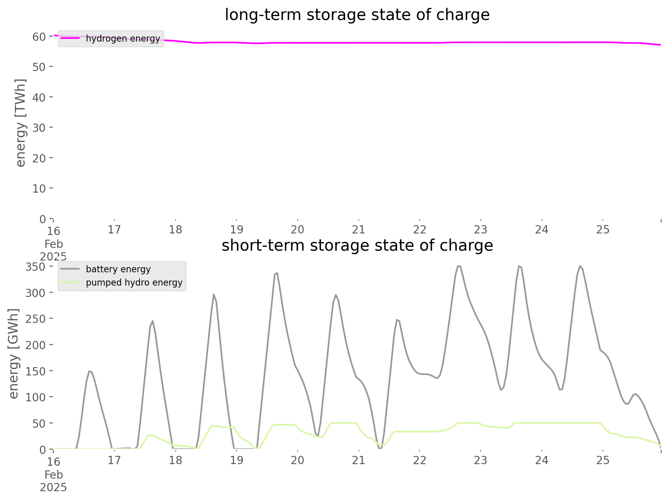
Task: Click date tick 21 on the top chart
Action: tap(359, 230)
